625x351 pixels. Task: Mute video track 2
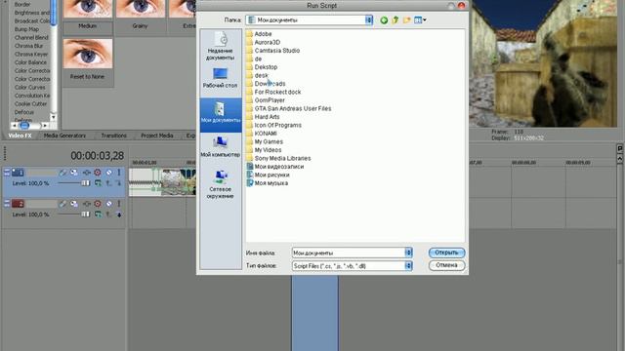click(x=108, y=204)
